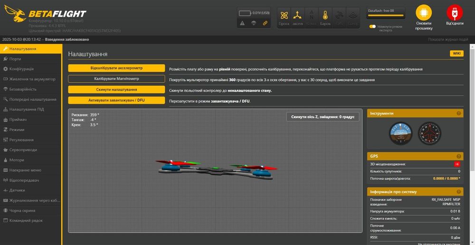Open help for the GPS panel
Viewport: 475px width, 245px height.
pyautogui.click(x=459, y=157)
